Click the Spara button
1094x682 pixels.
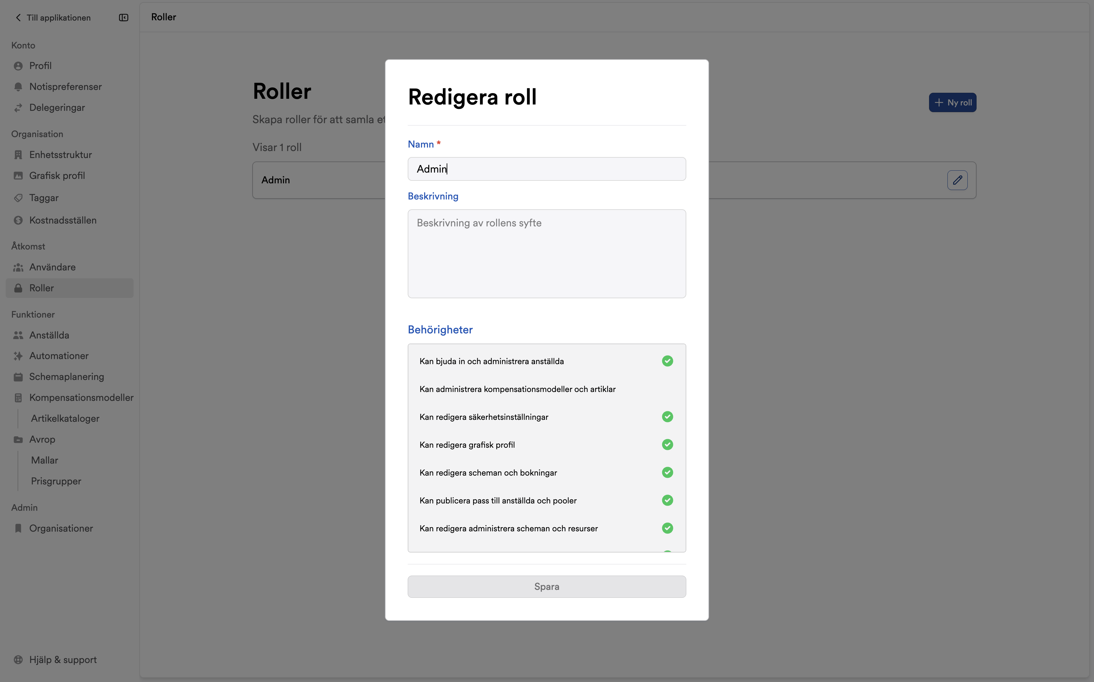click(547, 586)
